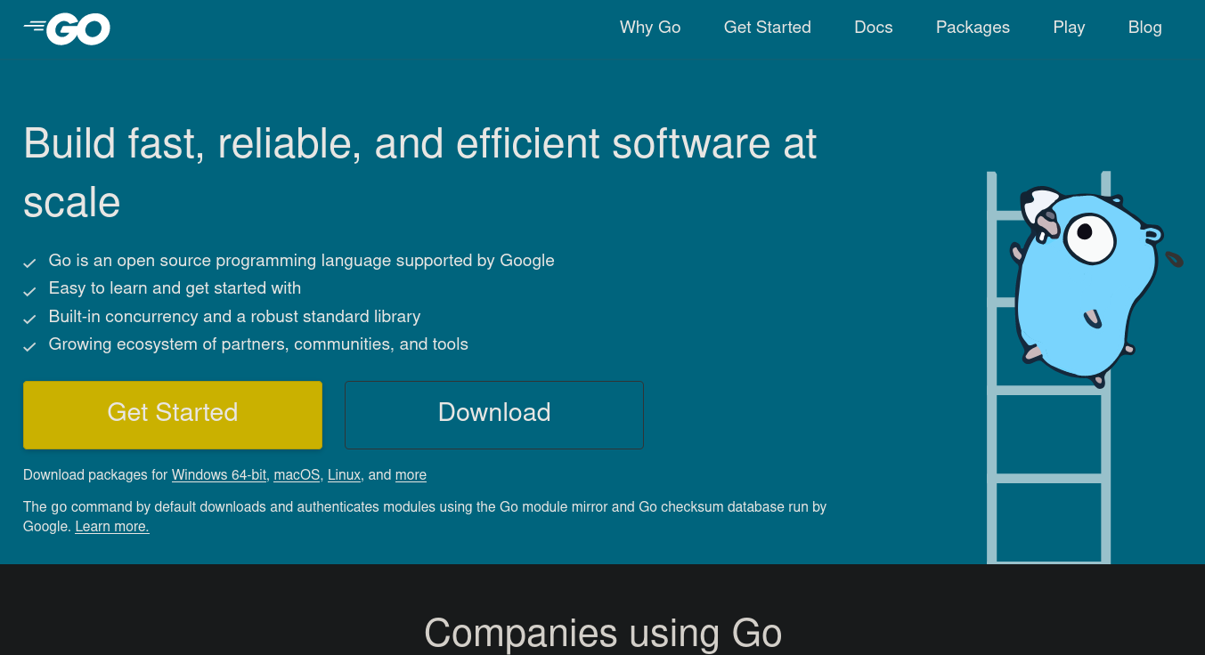The width and height of the screenshot is (1205, 655).
Task: Click the yellow Get Started button
Action: coord(173,415)
